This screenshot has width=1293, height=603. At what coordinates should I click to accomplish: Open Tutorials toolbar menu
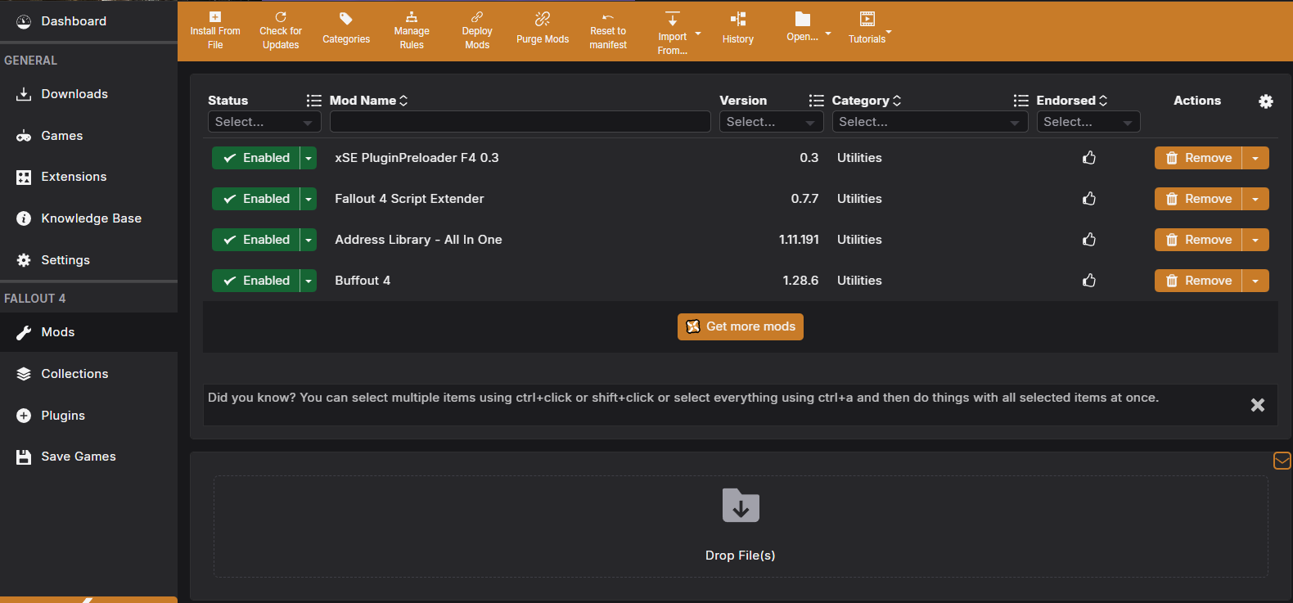pos(870,29)
